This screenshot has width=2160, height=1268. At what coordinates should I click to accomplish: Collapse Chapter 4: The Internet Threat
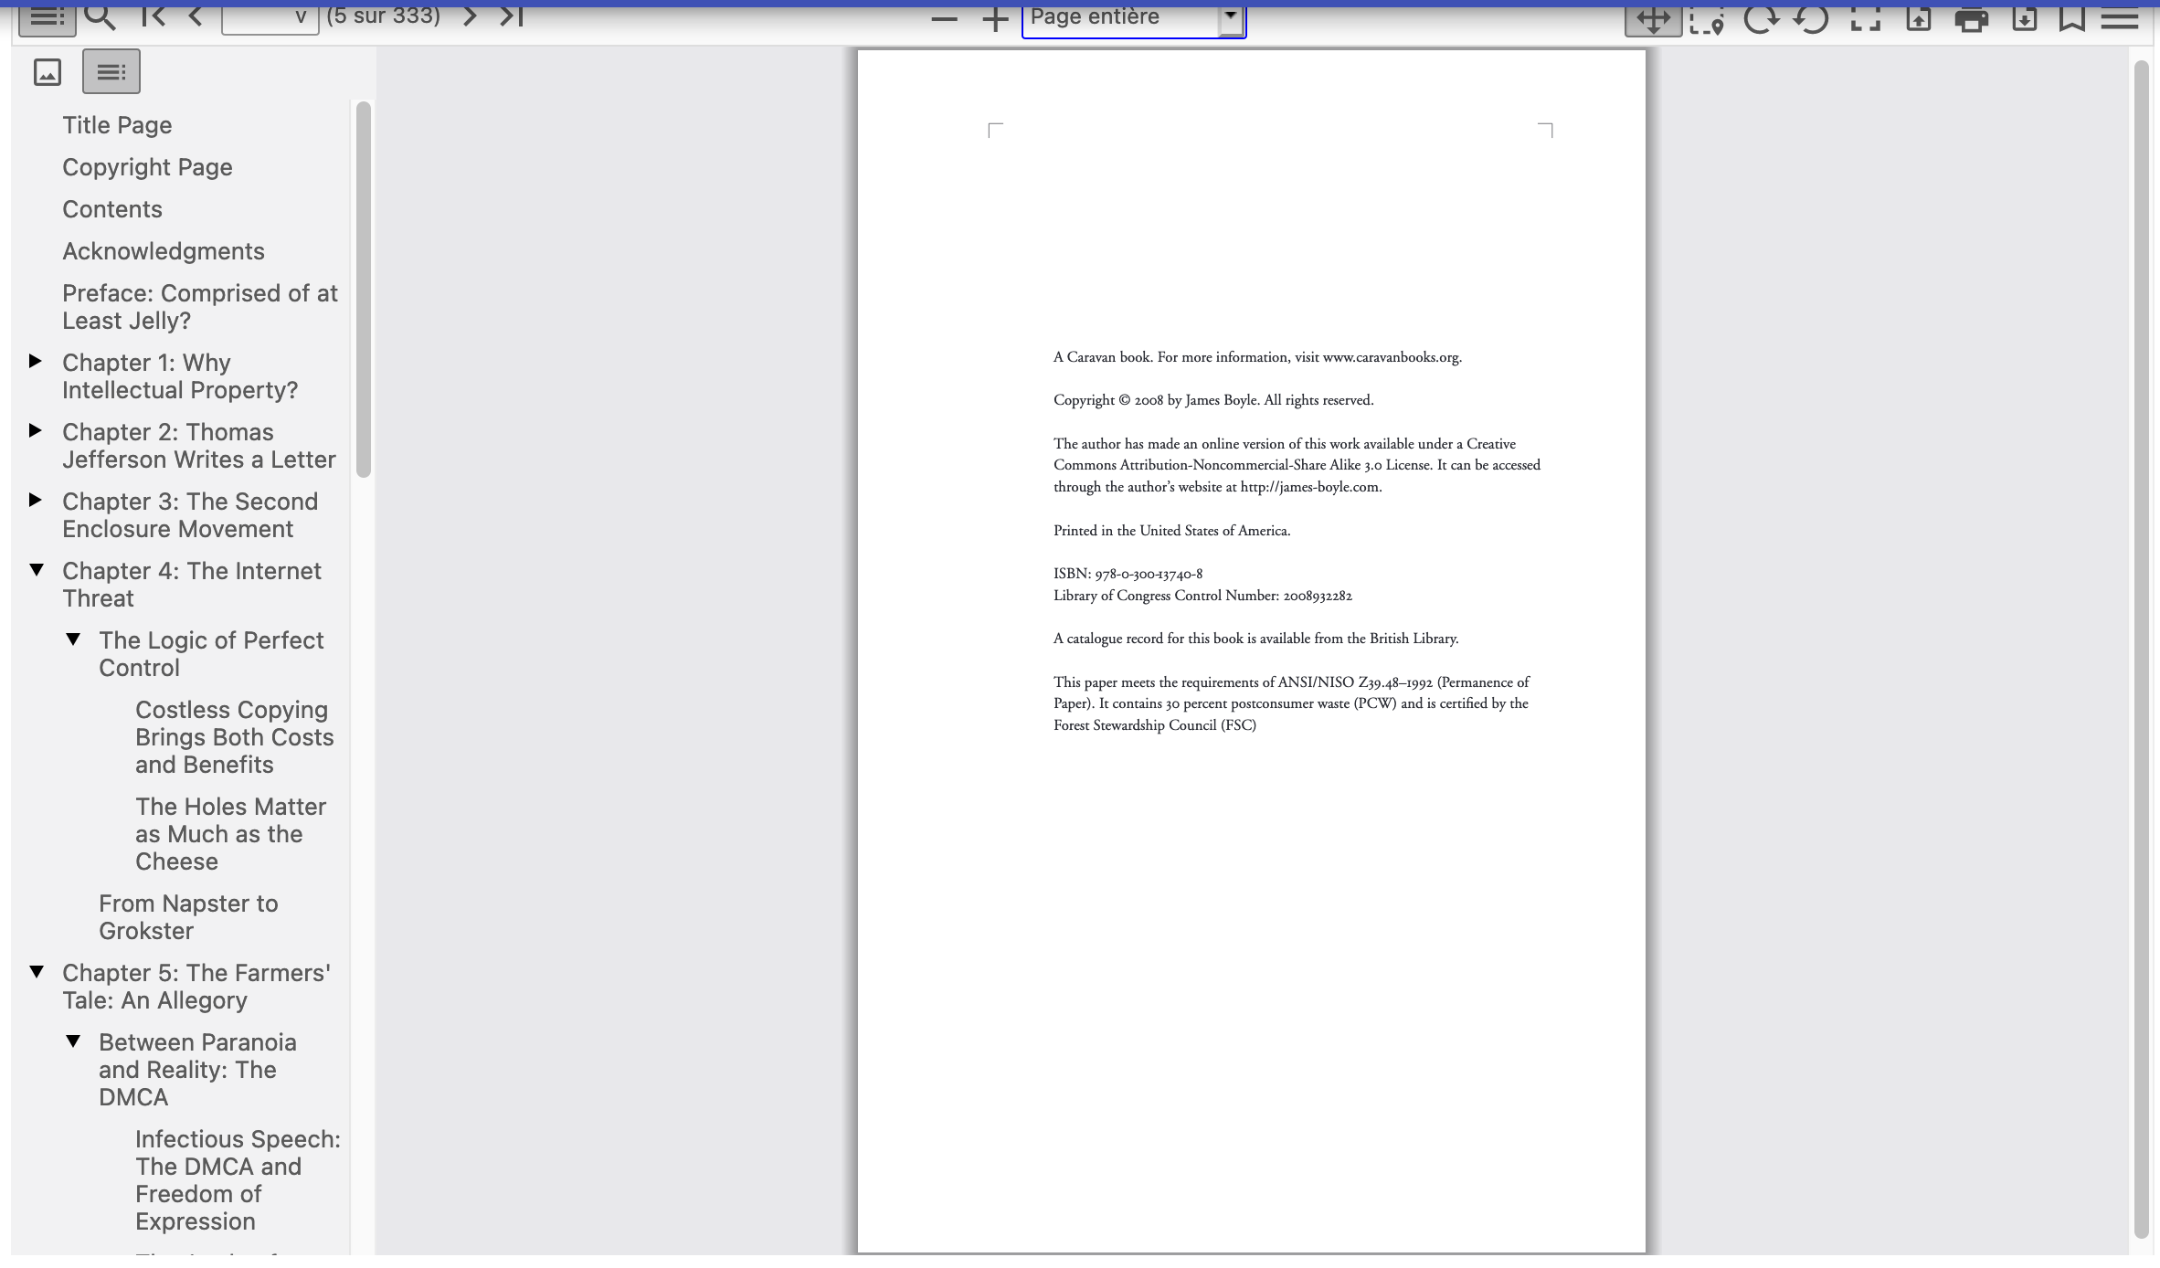(37, 569)
